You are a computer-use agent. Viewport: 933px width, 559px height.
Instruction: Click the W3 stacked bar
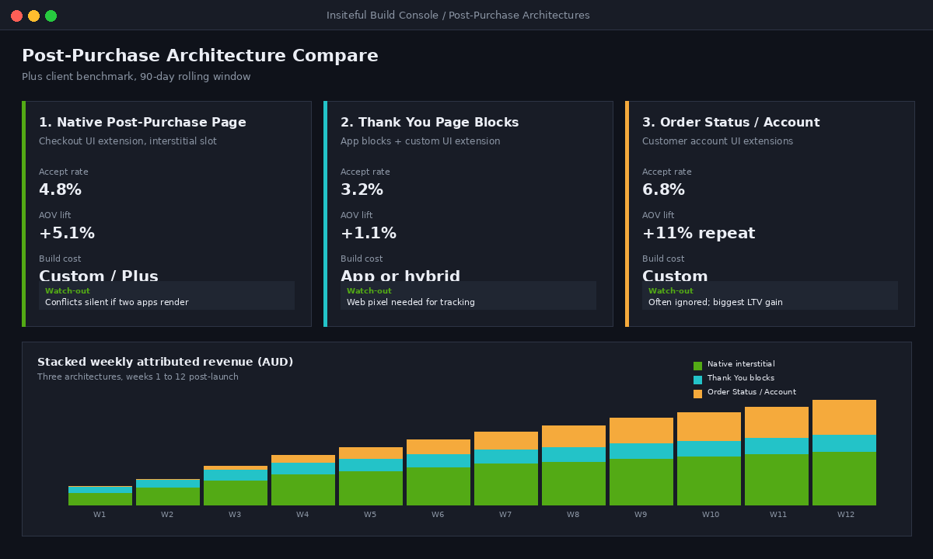click(x=236, y=485)
